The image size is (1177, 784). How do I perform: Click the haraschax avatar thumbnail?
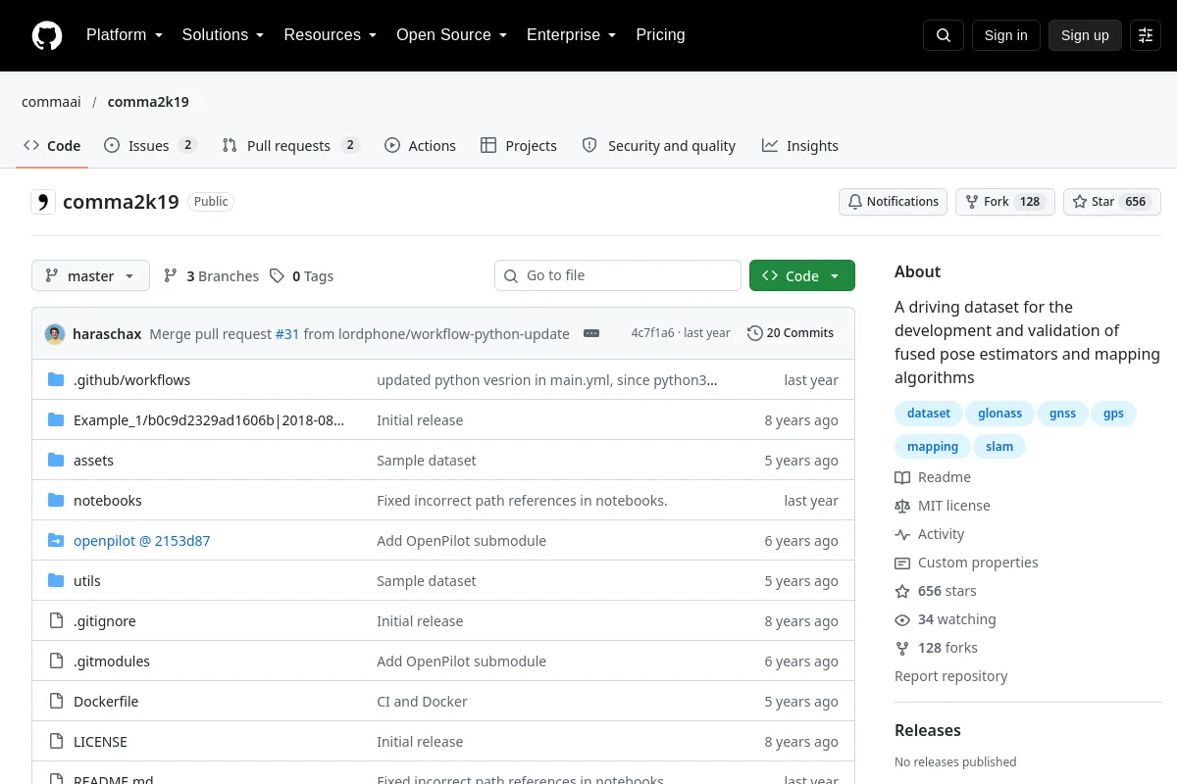55,333
